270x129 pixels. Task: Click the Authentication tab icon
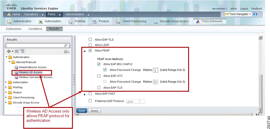(10, 22)
